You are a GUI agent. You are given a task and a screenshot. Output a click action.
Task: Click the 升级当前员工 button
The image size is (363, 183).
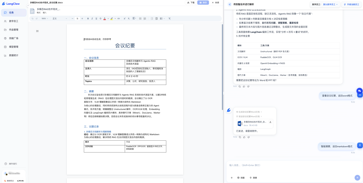point(352,4)
